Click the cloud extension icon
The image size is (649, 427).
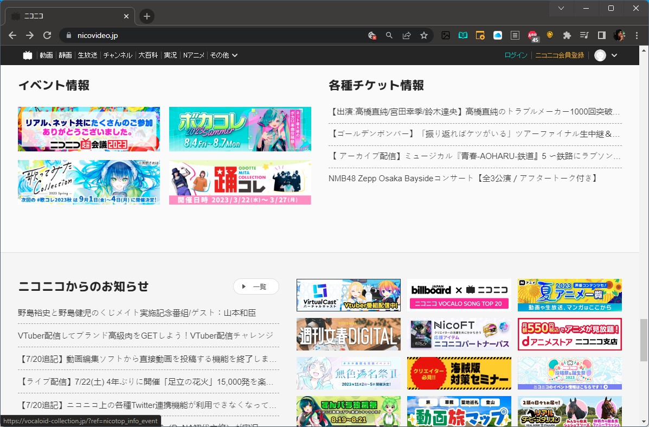click(498, 36)
